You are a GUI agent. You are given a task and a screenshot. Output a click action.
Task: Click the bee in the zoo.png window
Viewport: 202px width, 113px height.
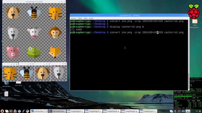pos(34,13)
